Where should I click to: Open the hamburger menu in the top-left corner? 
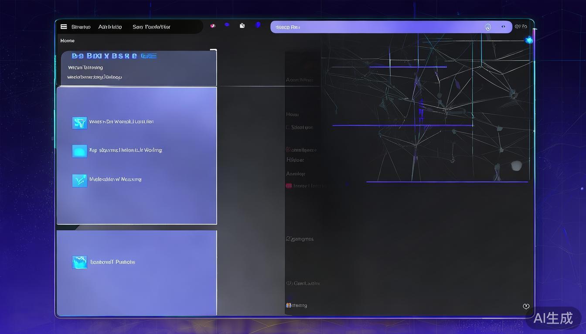point(64,27)
